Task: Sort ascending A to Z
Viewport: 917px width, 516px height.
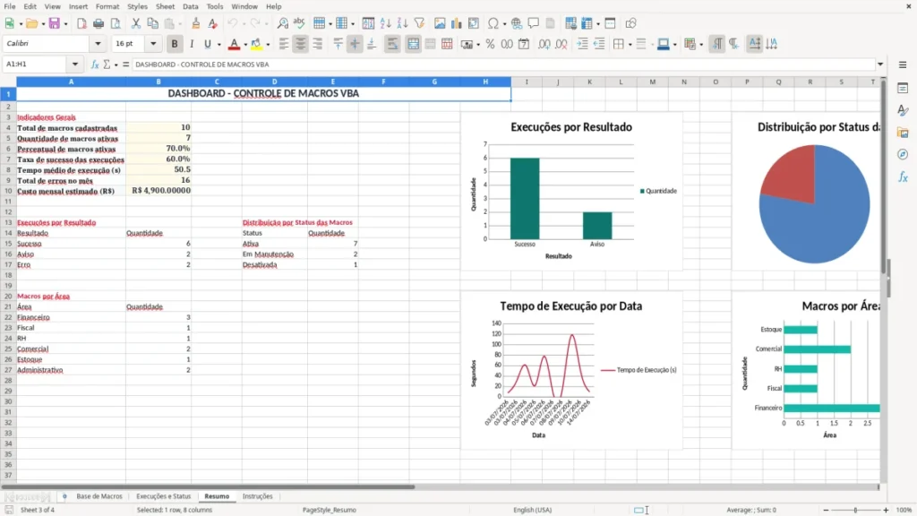Action: click(385, 23)
